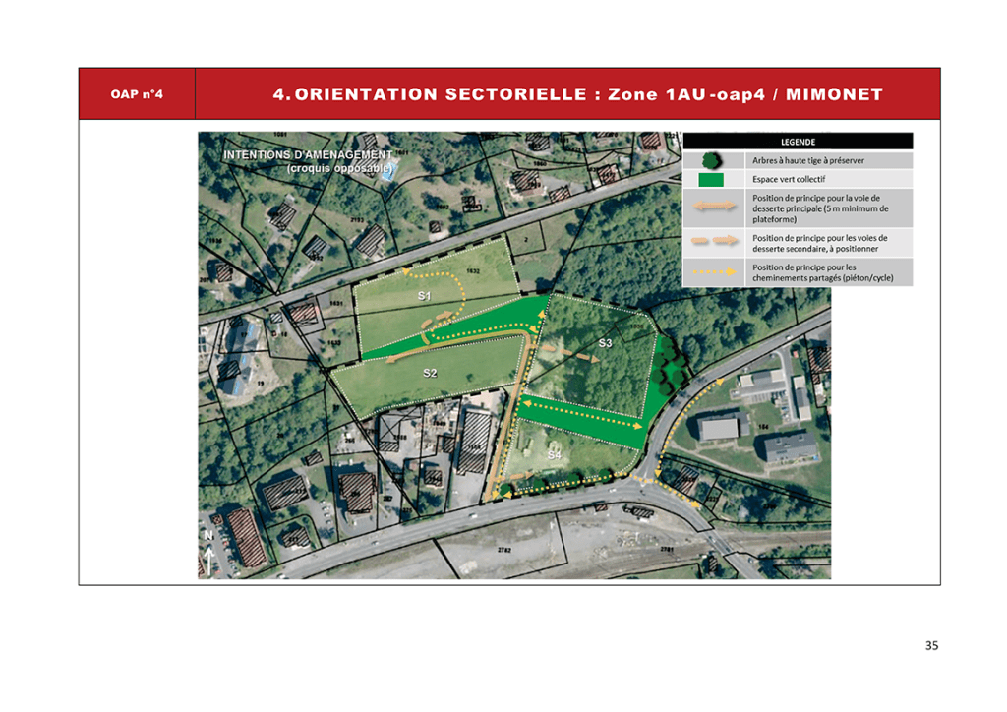Select the S3 sector label
Viewport: 1007px width, 712px height.
pyautogui.click(x=606, y=343)
